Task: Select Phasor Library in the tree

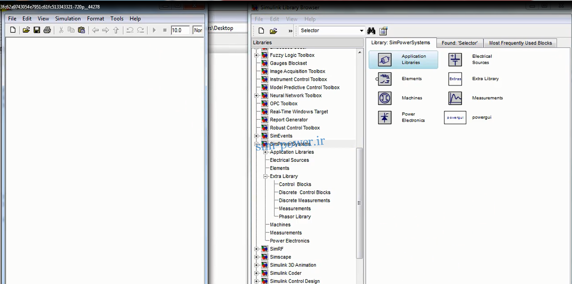Action: [x=295, y=217]
